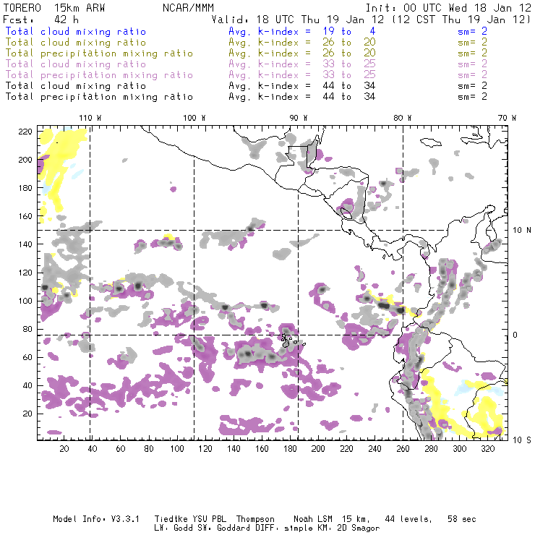535x535 pixels.
Task: Select the '80 W' longitude label
Action: click(x=403, y=118)
